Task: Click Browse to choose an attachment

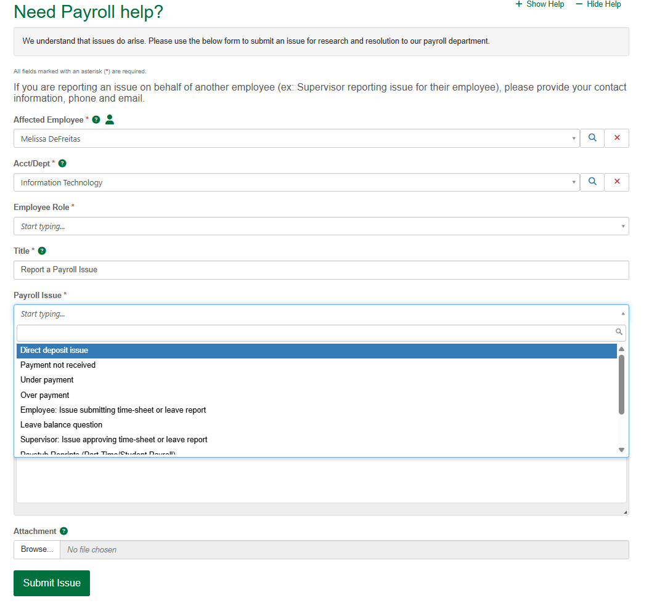Action: click(36, 549)
